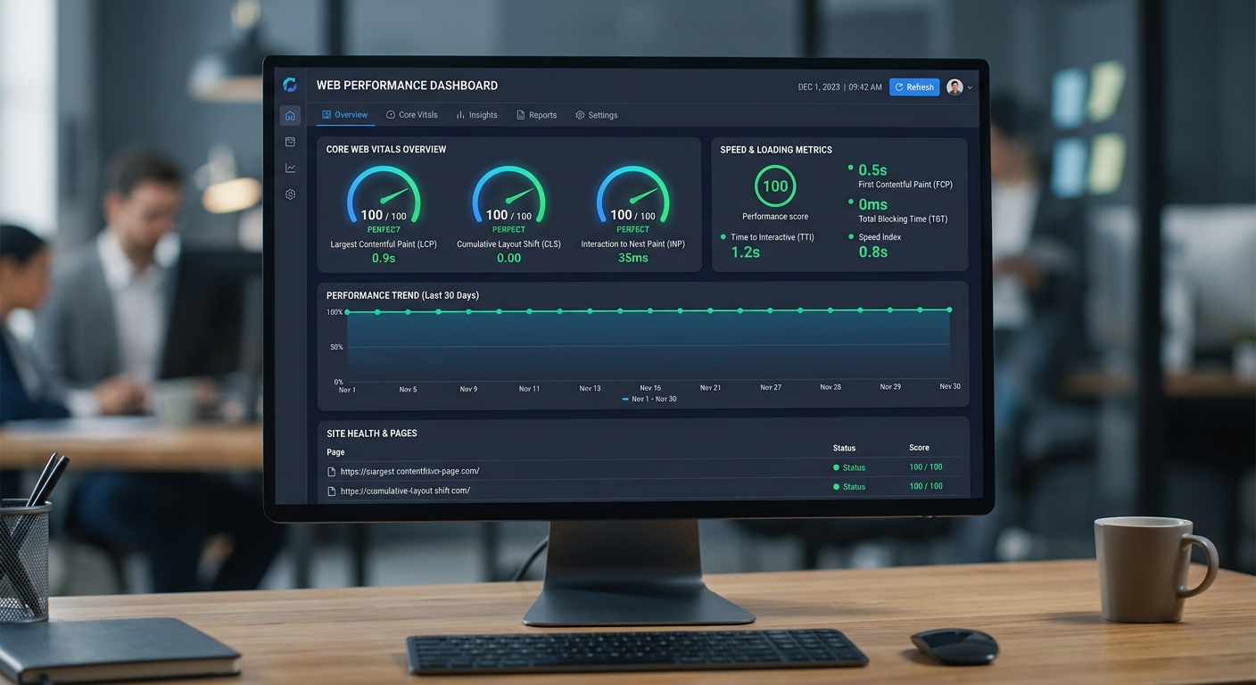This screenshot has height=685, width=1256.
Task: Click the CORE WEB VITALS OVERVIEW heading
Action: (x=386, y=149)
